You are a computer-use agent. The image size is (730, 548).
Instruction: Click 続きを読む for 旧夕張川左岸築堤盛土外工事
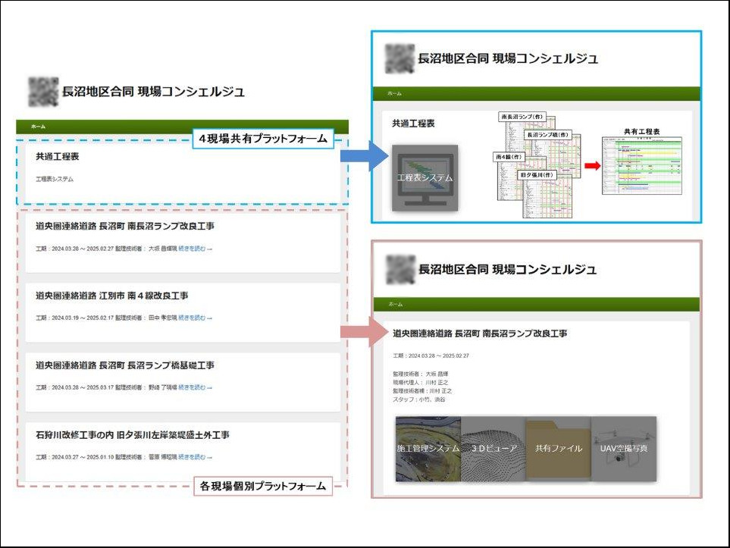coord(195,457)
